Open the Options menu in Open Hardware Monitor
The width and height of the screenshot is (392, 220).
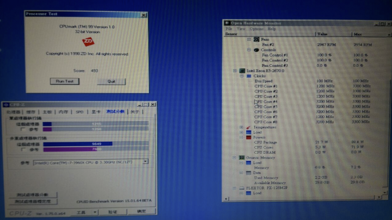[256, 29]
